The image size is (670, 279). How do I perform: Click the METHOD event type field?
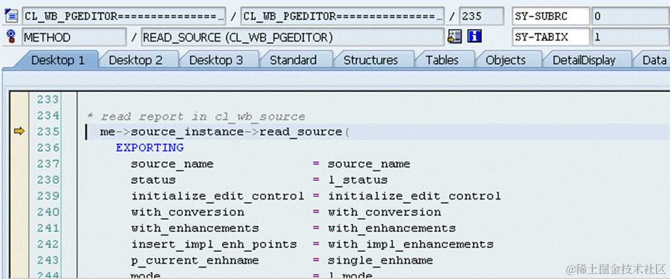pos(74,37)
